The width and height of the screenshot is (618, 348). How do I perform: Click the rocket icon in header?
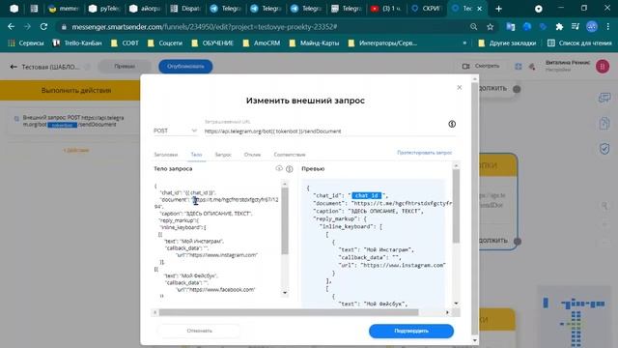pyautogui.click(x=532, y=67)
